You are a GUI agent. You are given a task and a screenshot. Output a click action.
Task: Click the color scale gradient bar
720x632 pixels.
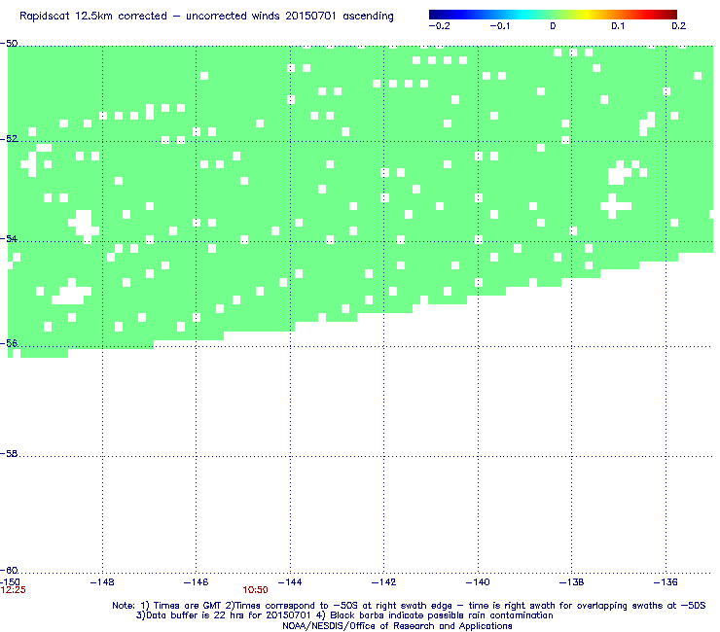point(553,15)
